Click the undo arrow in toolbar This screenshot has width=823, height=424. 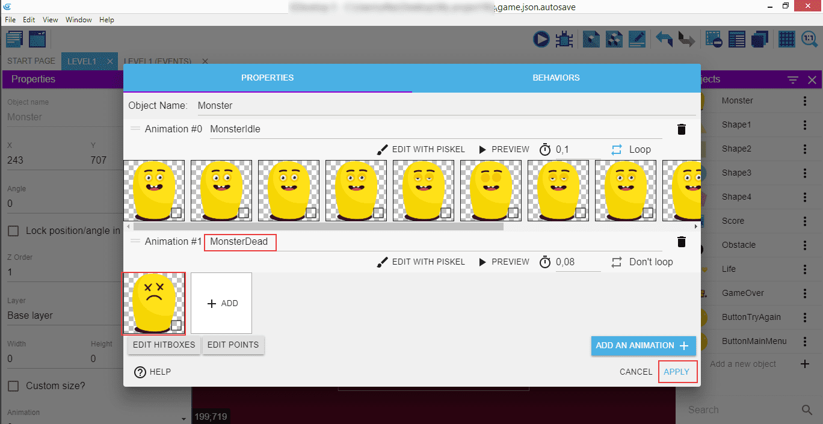[664, 40]
